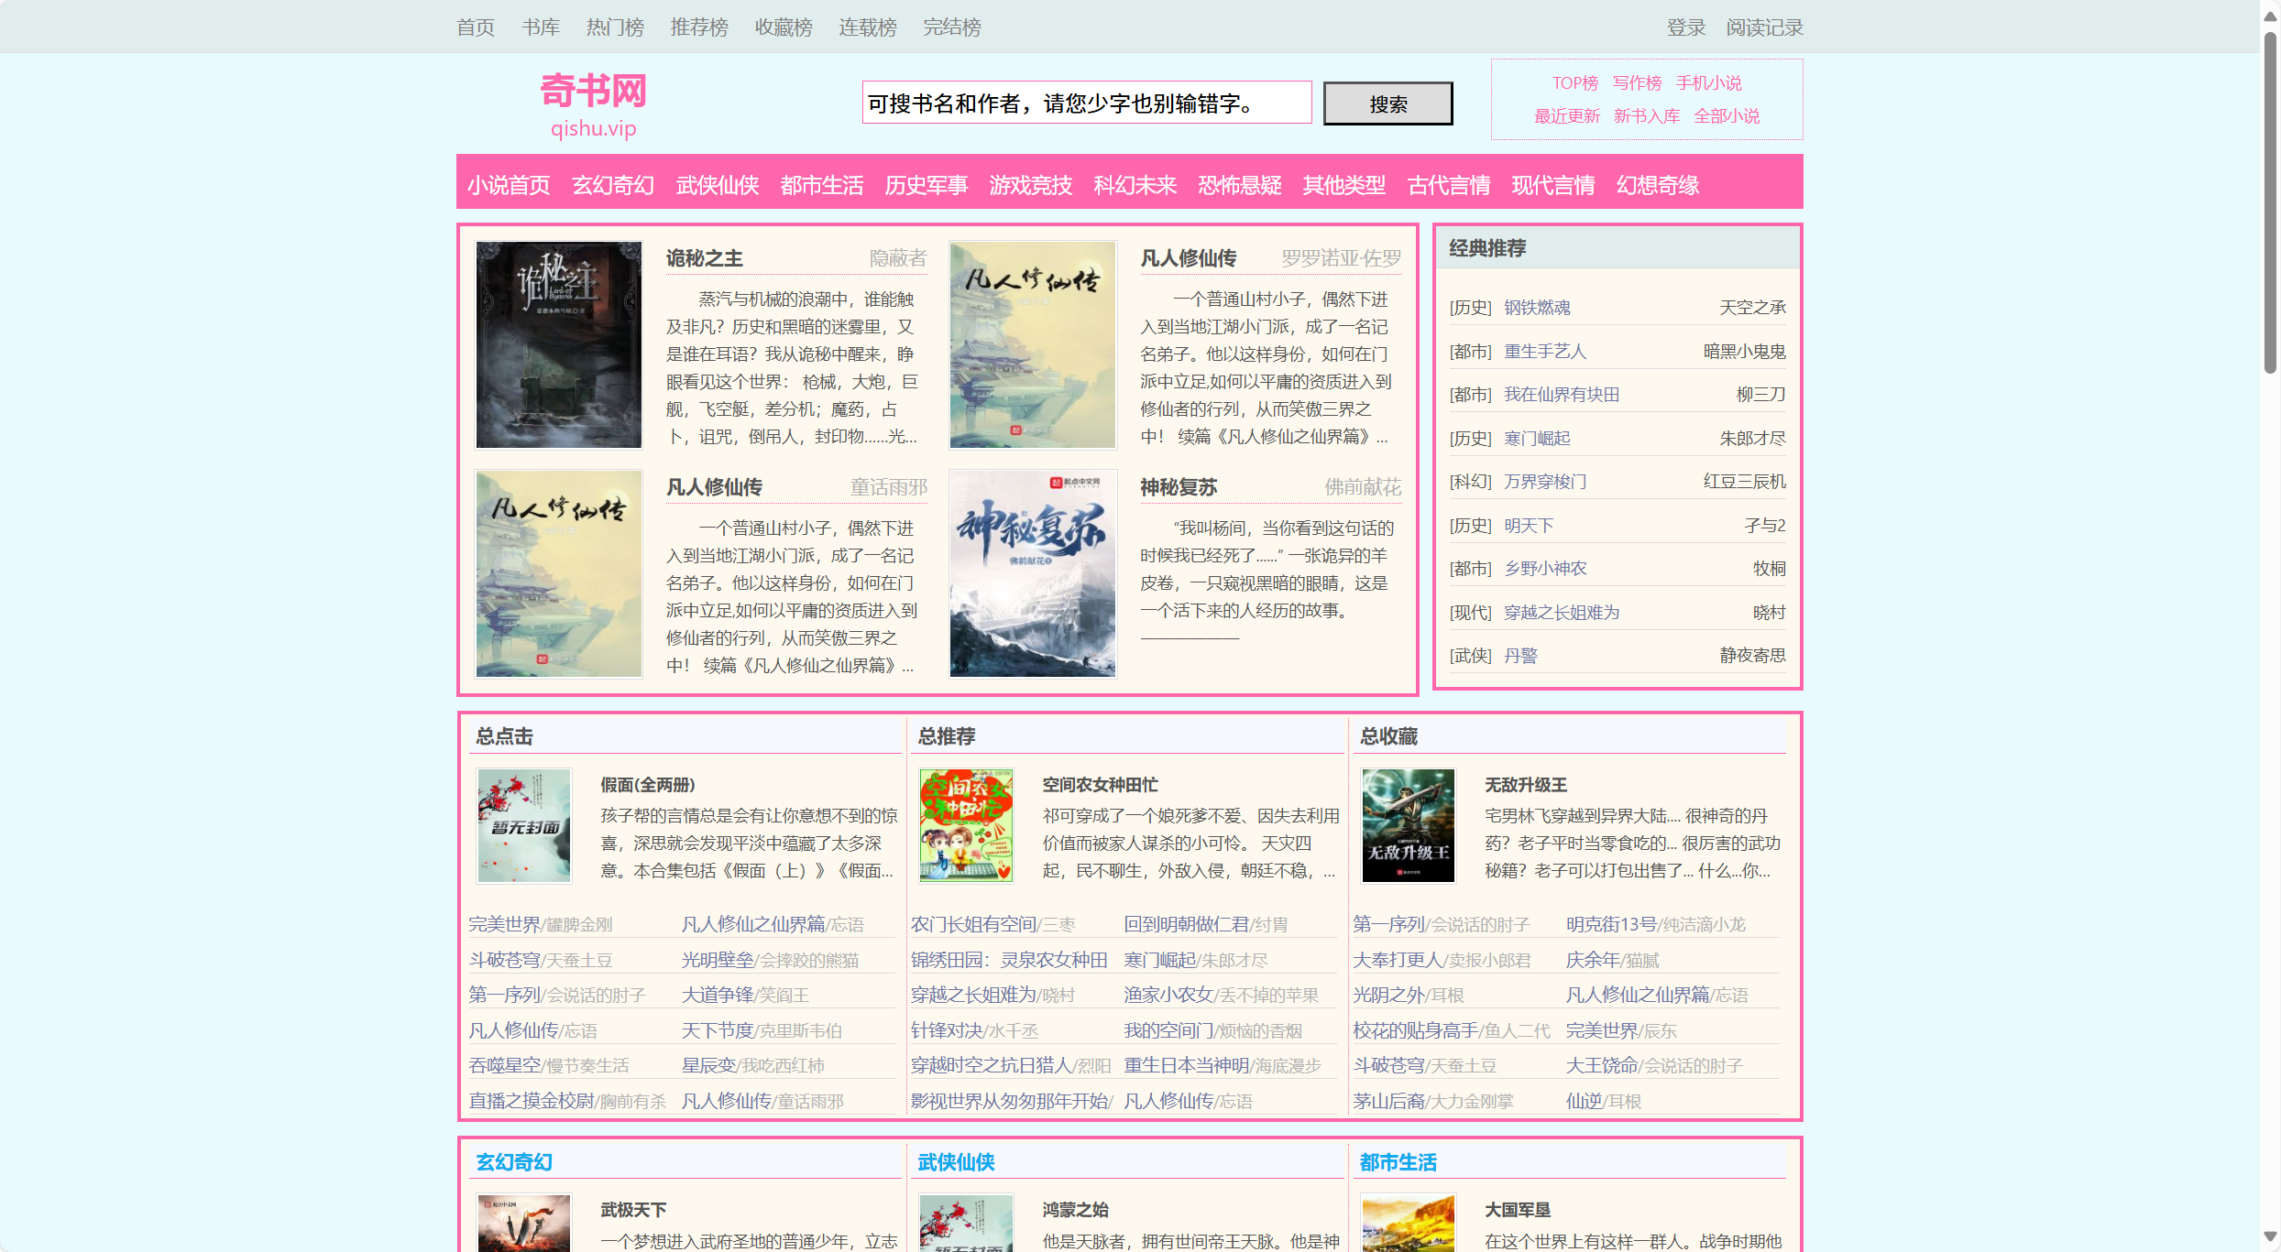Viewport: 2281px width, 1252px height.
Task: Open the 最近更新 quick link
Action: pos(1567,116)
